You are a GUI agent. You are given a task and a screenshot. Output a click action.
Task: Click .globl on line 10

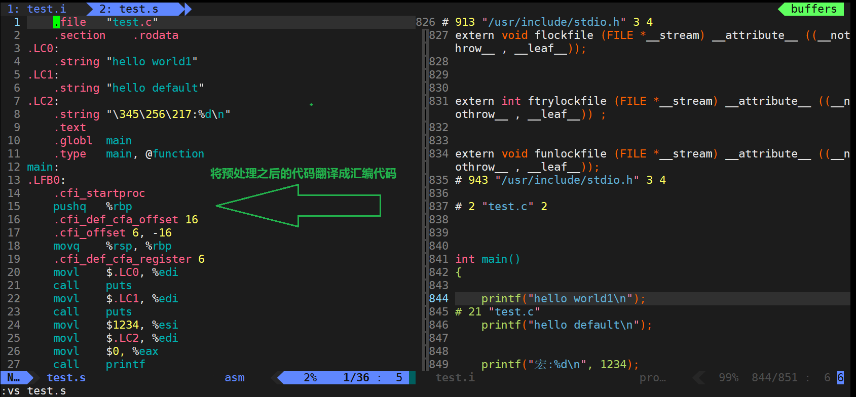pyautogui.click(x=73, y=140)
